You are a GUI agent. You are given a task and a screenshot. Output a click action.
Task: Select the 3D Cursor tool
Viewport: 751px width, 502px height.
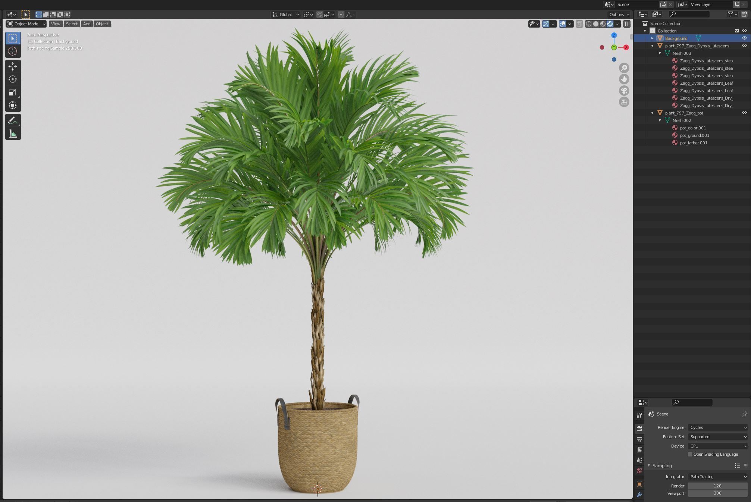click(x=13, y=51)
